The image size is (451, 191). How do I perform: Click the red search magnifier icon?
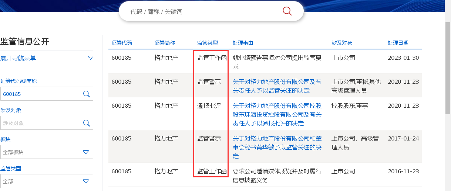click(287, 11)
